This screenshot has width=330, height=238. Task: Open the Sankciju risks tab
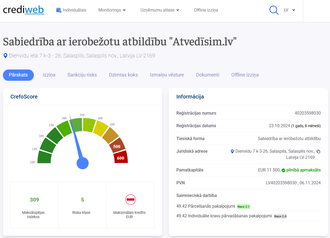tap(82, 75)
